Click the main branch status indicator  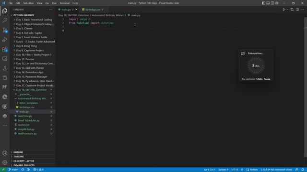tap(13, 170)
